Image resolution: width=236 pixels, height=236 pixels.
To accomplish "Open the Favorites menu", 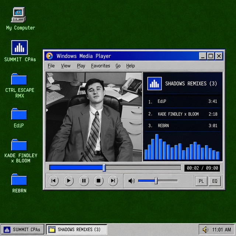I will [101, 66].
